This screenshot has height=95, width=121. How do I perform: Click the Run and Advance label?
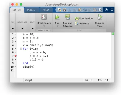click(68, 25)
